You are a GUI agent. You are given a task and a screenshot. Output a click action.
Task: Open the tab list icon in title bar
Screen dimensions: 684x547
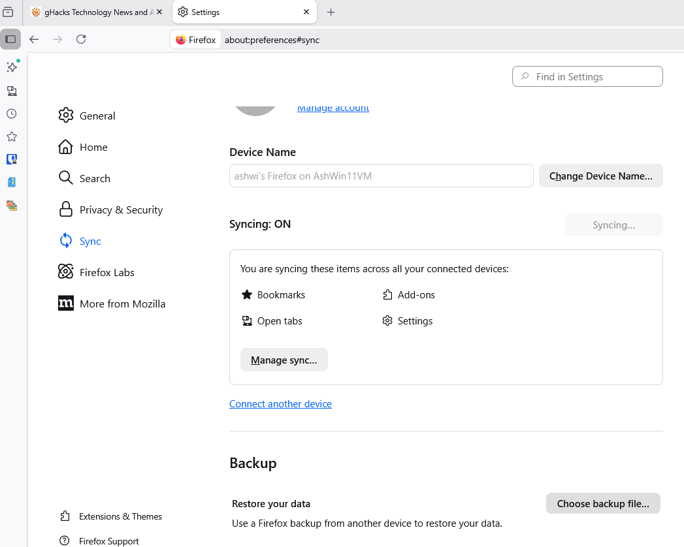click(x=8, y=12)
